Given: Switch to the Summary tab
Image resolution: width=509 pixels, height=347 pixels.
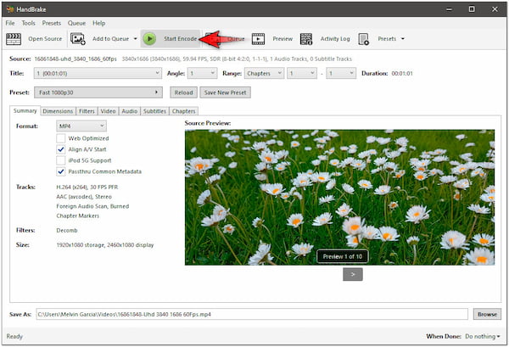Looking at the screenshot, I should click(x=25, y=110).
